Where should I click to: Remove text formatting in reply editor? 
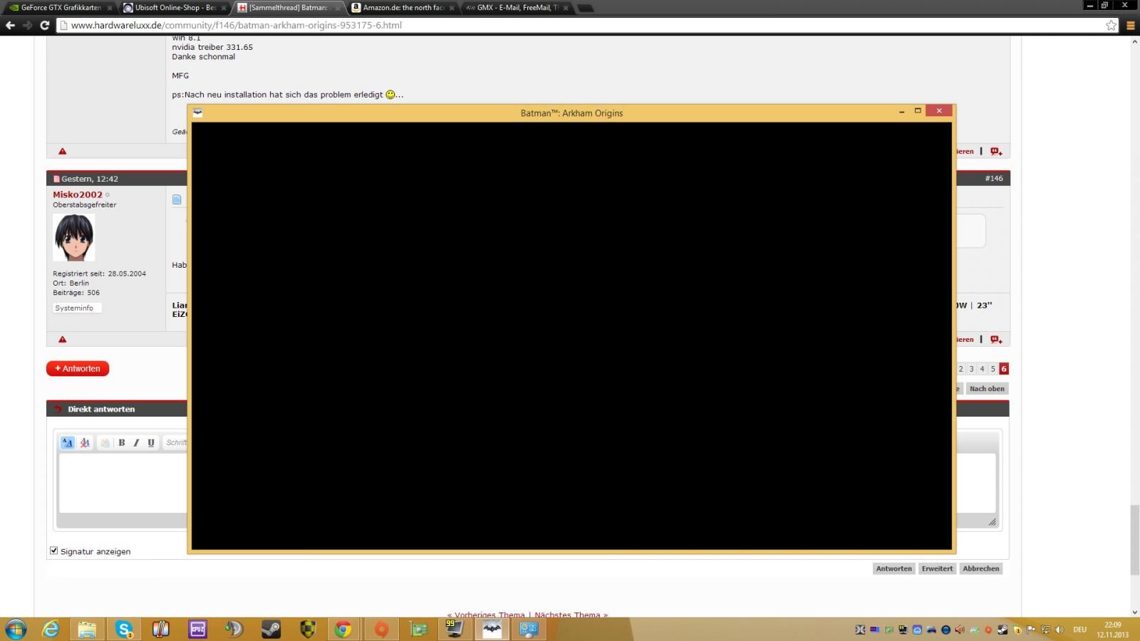pyautogui.click(x=85, y=442)
